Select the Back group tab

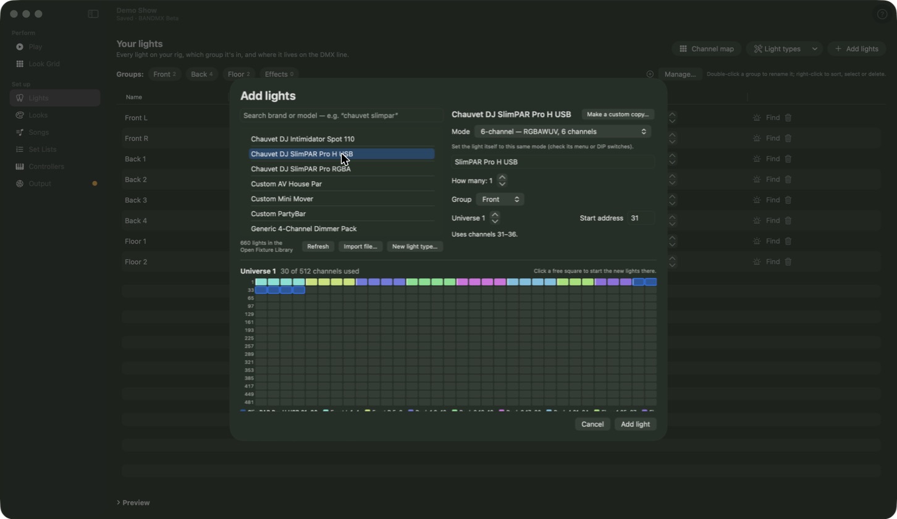(x=201, y=74)
